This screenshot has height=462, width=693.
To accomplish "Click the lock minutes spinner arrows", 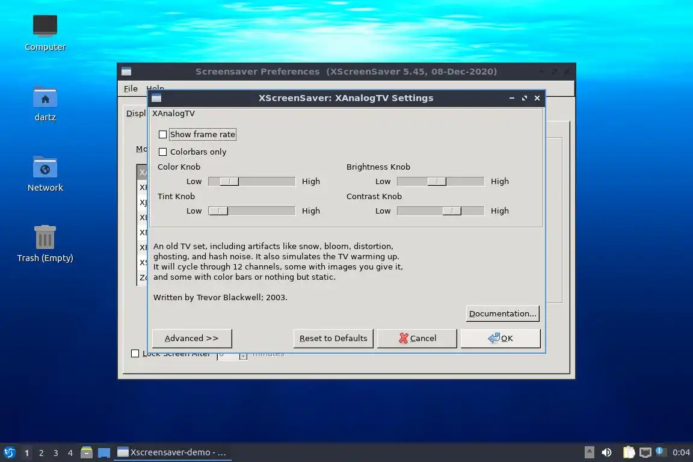I will pyautogui.click(x=243, y=356).
